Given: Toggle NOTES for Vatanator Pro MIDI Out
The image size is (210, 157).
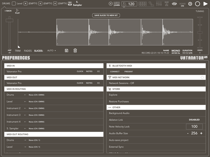Looking at the screenshot, I should click(x=89, y=83).
